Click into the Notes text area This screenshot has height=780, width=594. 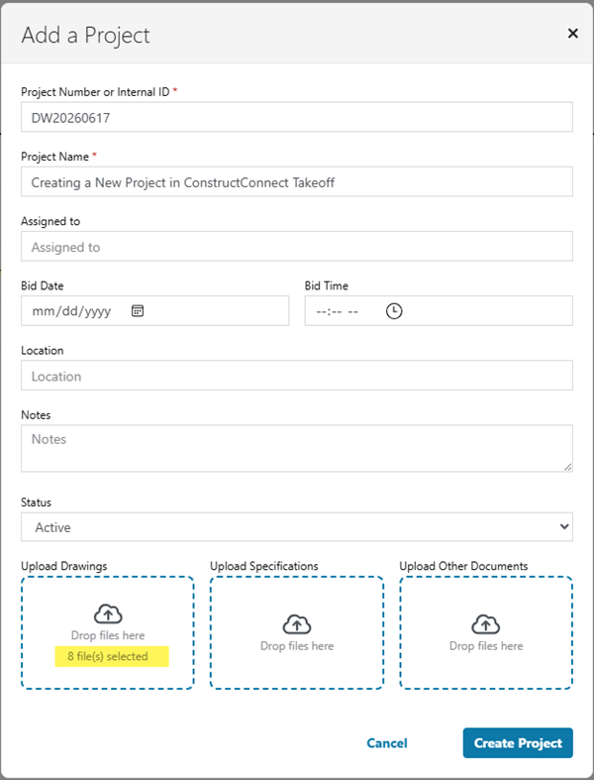pyautogui.click(x=297, y=448)
